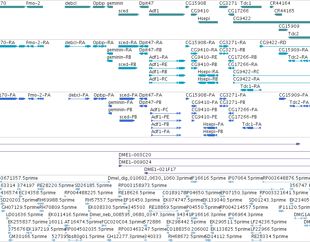Click transcript CG3271-RB
The image size is (310, 242).
[x=224, y=54]
